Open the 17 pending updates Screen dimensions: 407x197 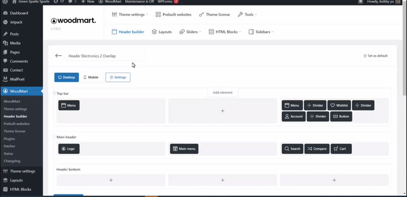58,2
